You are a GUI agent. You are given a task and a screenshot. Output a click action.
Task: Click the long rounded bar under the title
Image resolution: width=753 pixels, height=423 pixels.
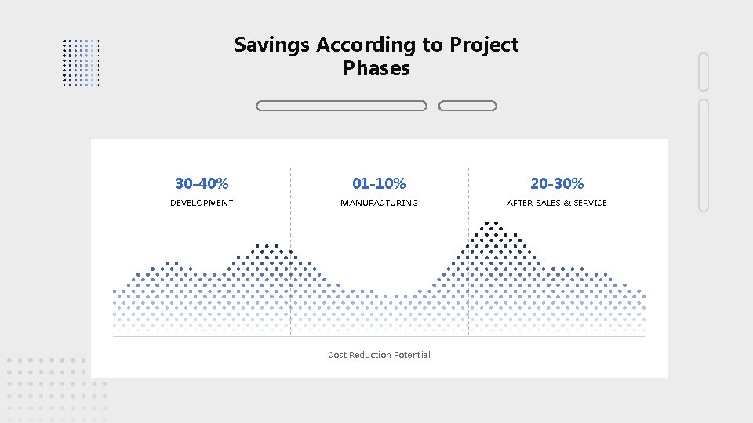[341, 106]
